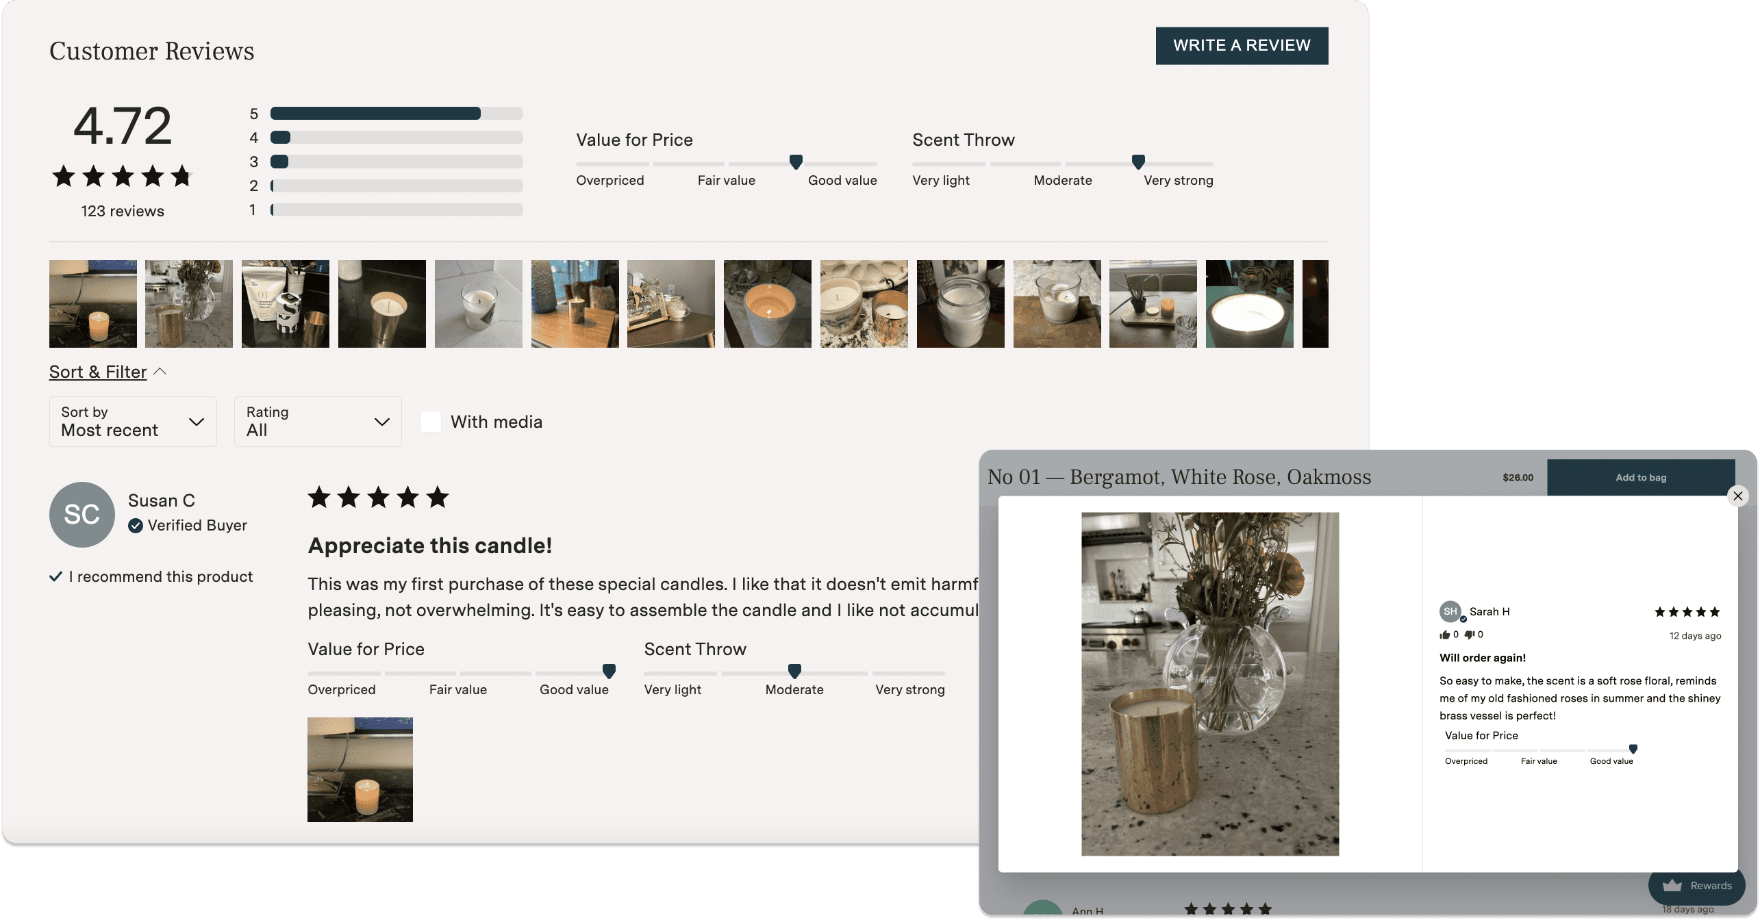Click the '12 days ago' timestamp

coord(1695,636)
